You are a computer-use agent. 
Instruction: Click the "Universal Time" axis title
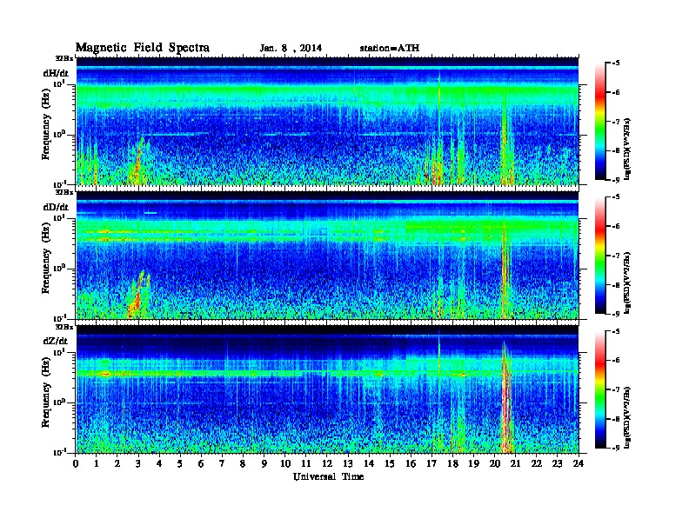pyautogui.click(x=328, y=476)
